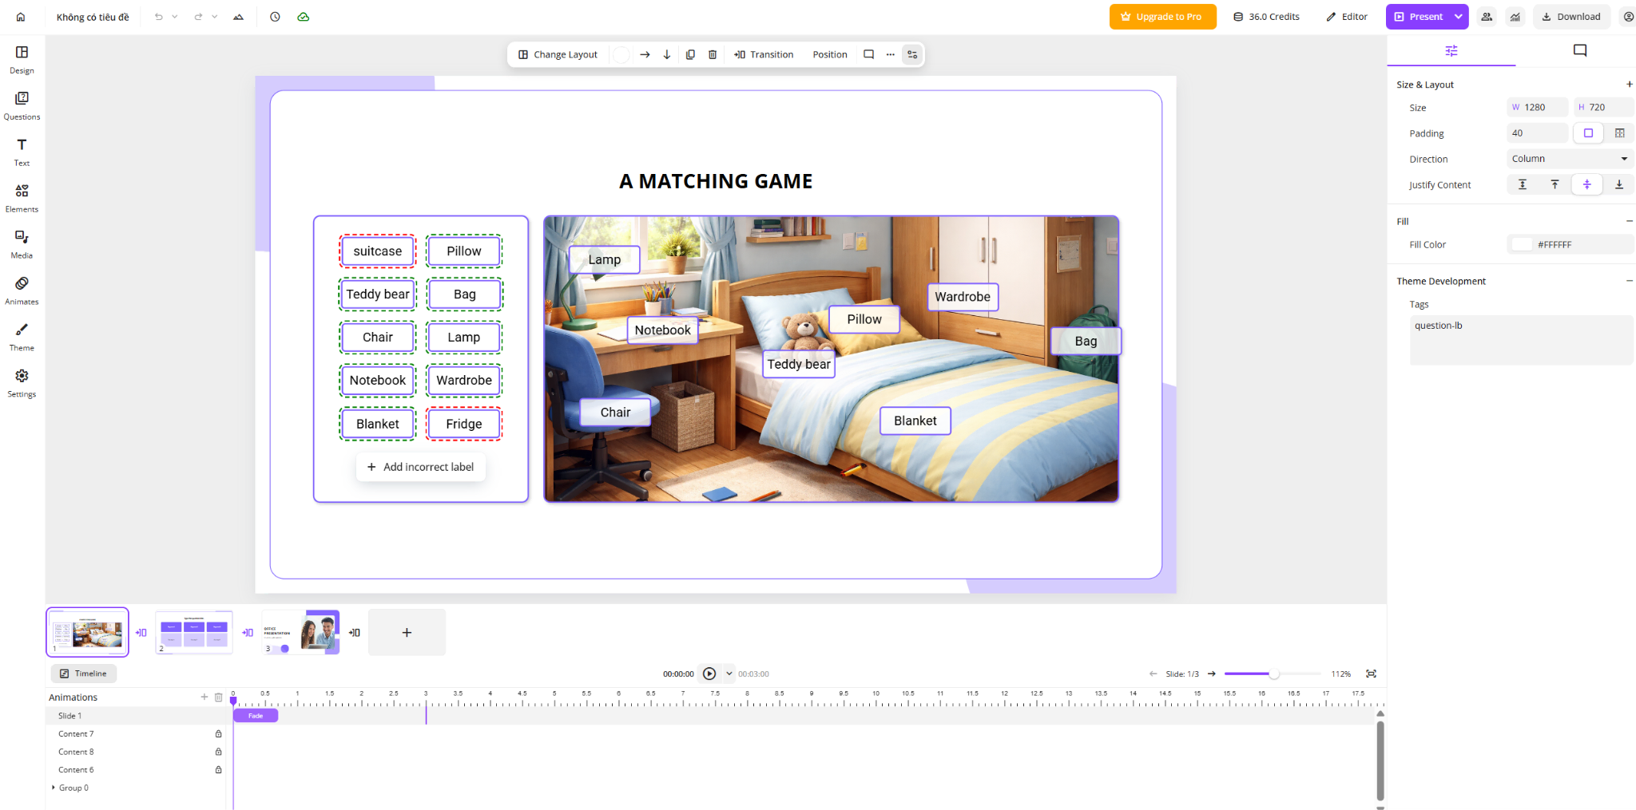Click the undo arrow icon

tap(159, 17)
